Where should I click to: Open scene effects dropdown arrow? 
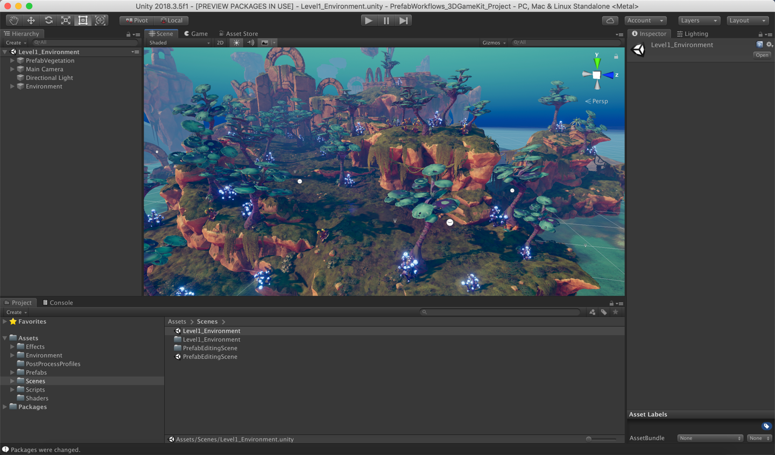pyautogui.click(x=274, y=42)
